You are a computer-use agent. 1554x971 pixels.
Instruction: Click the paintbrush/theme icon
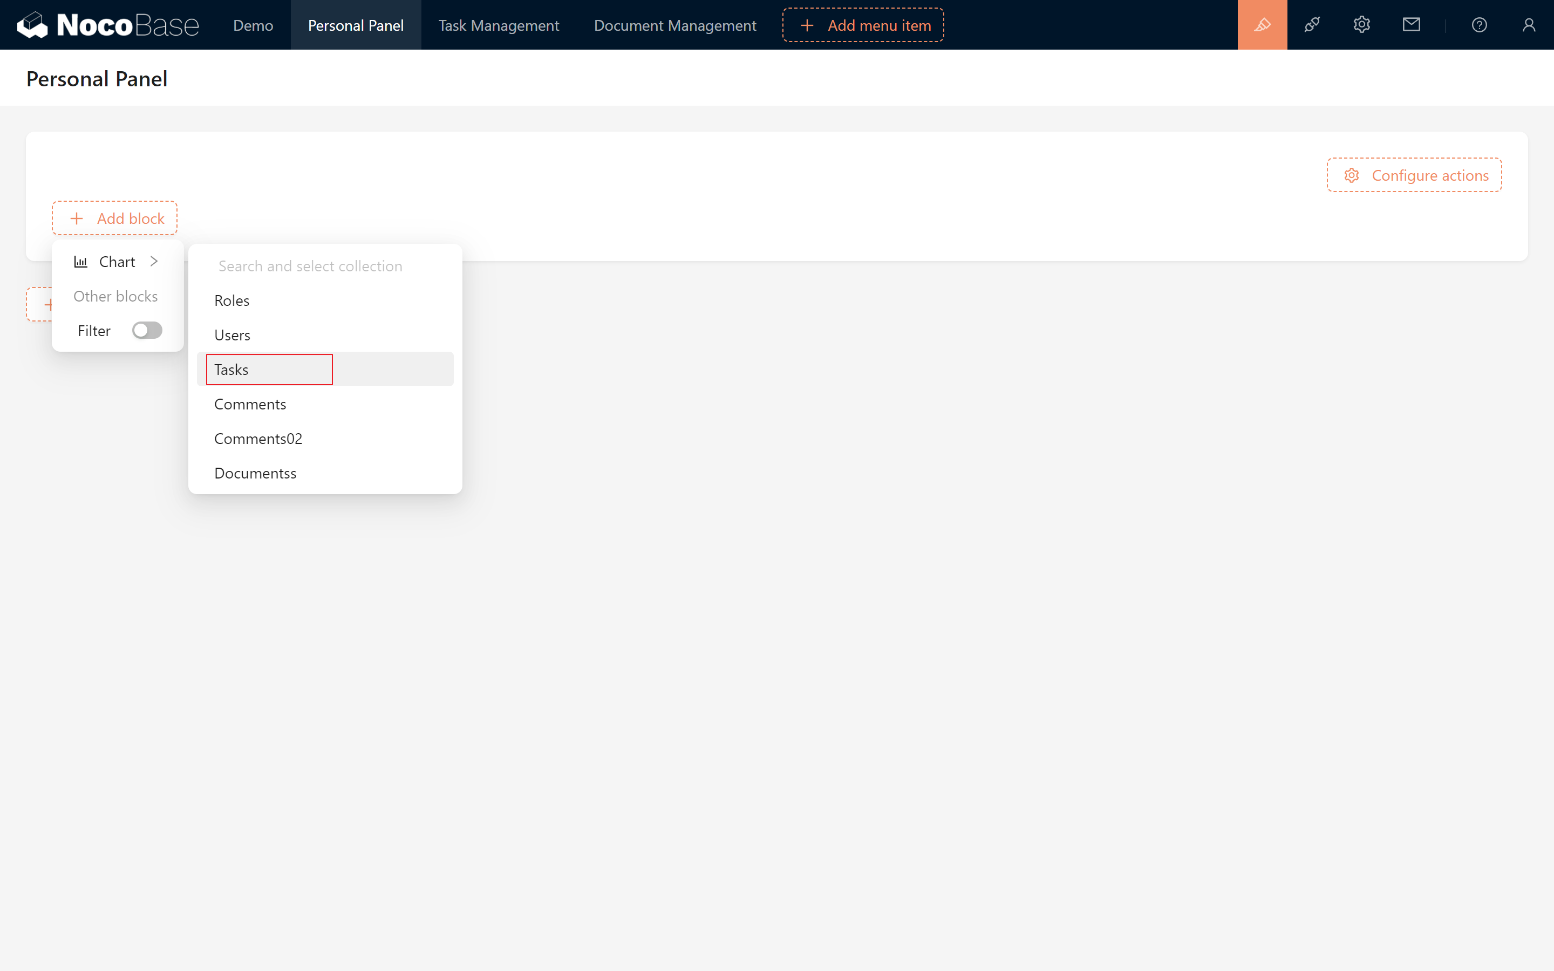[1262, 25]
